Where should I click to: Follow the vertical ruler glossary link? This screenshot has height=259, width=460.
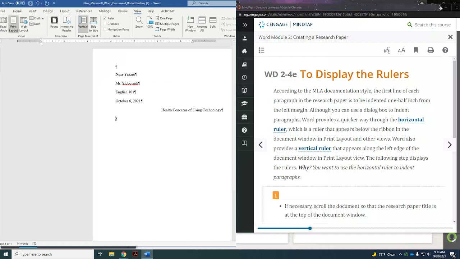315,148
